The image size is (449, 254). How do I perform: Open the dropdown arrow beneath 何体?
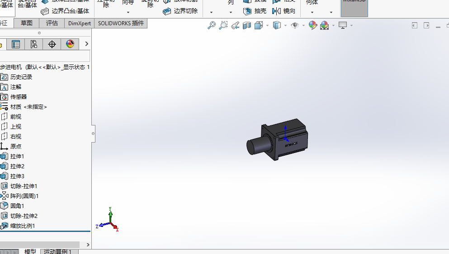coord(312,12)
